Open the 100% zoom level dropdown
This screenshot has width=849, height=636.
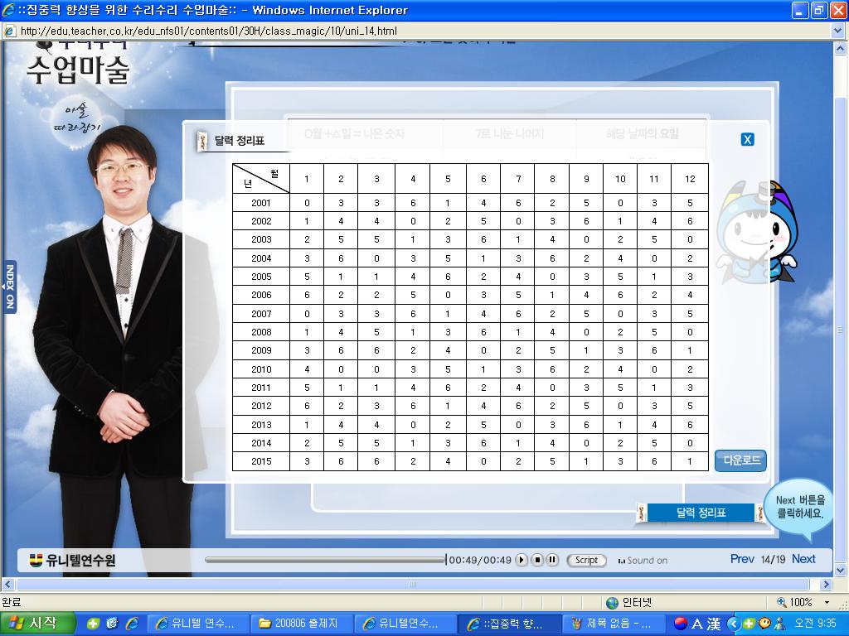[x=827, y=602]
